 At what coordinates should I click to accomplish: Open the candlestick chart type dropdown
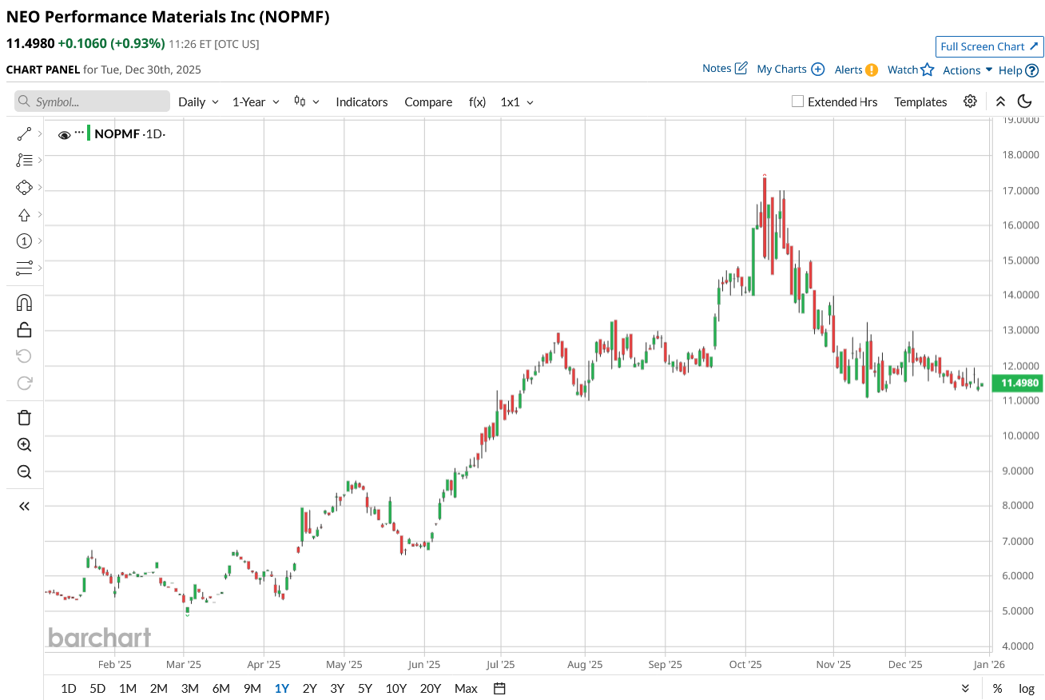pos(307,101)
